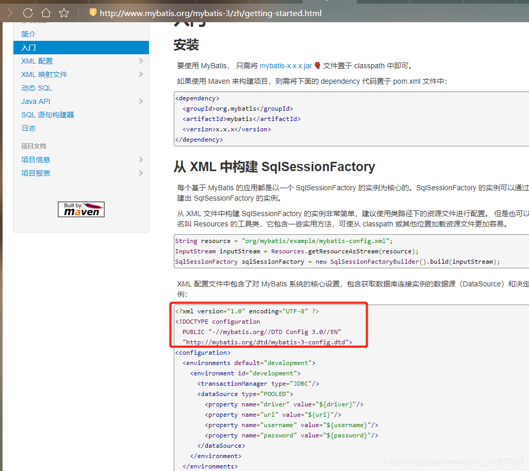Click the address bar URL field
Screen dimensions: 529x471
pos(210,13)
